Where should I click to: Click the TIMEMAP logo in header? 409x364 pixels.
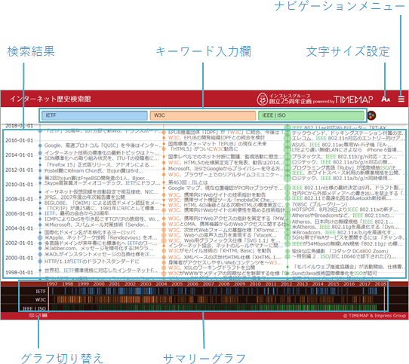pyautogui.click(x=353, y=99)
